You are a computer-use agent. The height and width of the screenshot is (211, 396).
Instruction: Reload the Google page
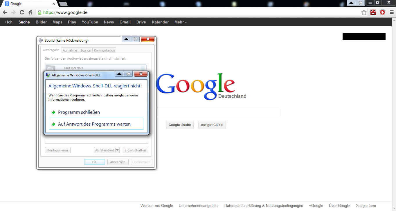click(x=22, y=12)
